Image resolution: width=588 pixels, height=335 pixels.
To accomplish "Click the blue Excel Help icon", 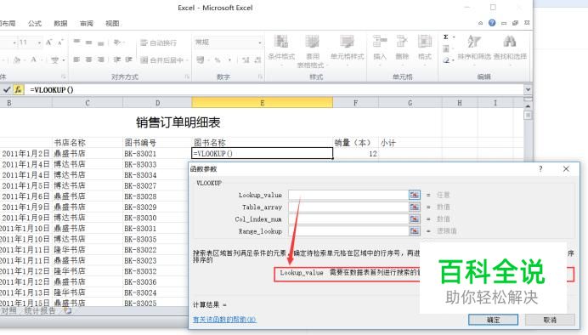I will coord(492,23).
